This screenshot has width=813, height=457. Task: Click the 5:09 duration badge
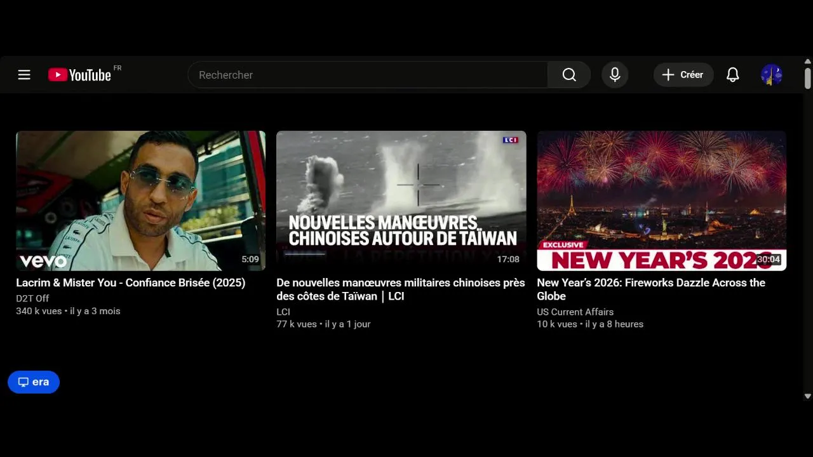(250, 260)
